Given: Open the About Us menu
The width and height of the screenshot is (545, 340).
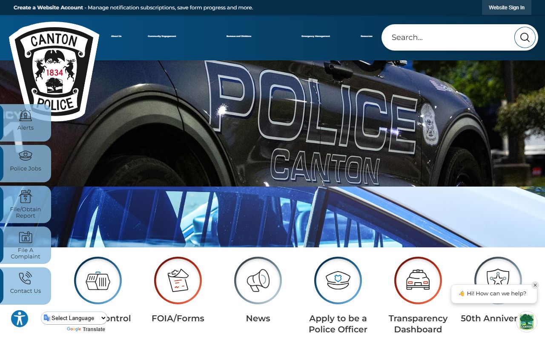Looking at the screenshot, I should 116,36.
